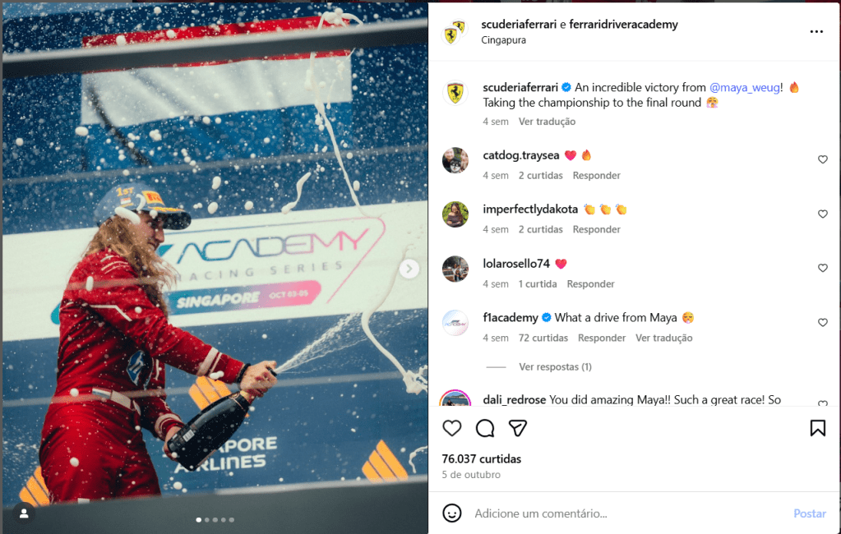Open @maya_weug mention link
Viewport: 841px width, 534px height.
[745, 87]
